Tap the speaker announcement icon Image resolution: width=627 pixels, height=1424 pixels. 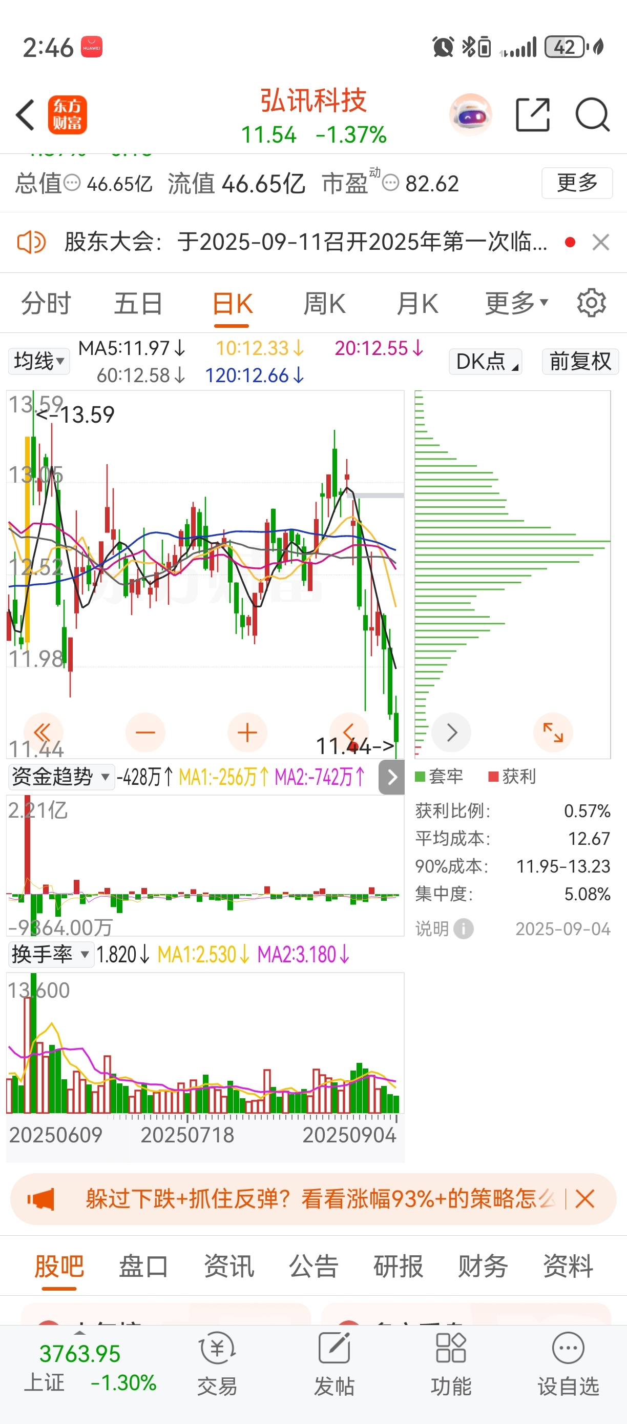(31, 242)
